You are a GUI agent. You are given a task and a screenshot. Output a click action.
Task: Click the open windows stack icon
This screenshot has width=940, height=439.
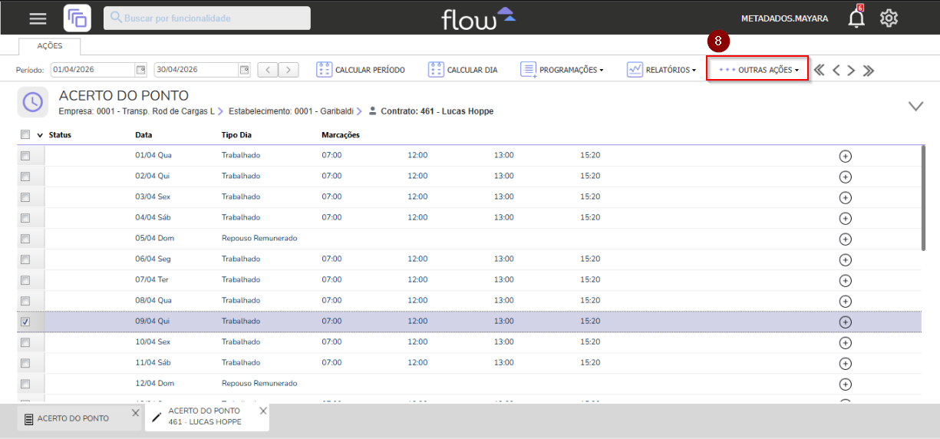[77, 18]
